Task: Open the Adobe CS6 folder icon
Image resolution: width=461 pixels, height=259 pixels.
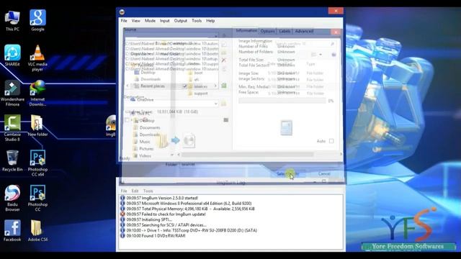Action: pos(37,231)
